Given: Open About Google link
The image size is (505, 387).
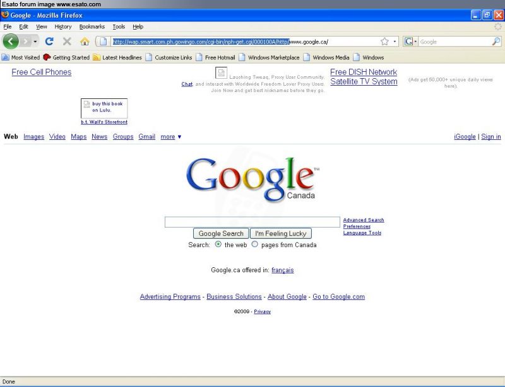Looking at the screenshot, I should pyautogui.click(x=287, y=297).
